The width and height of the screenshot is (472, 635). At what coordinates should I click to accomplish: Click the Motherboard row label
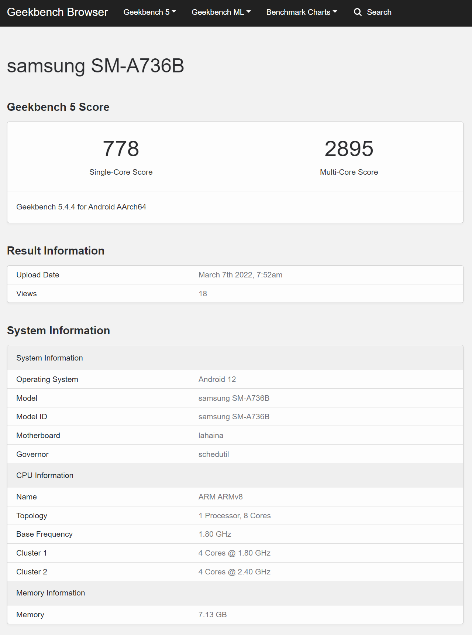coord(38,436)
